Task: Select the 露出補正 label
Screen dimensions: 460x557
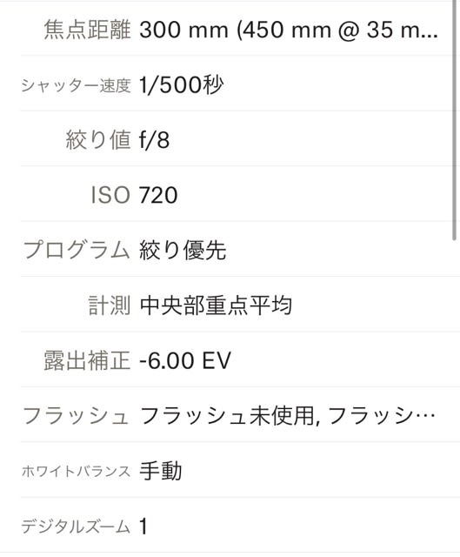Action: 87,360
